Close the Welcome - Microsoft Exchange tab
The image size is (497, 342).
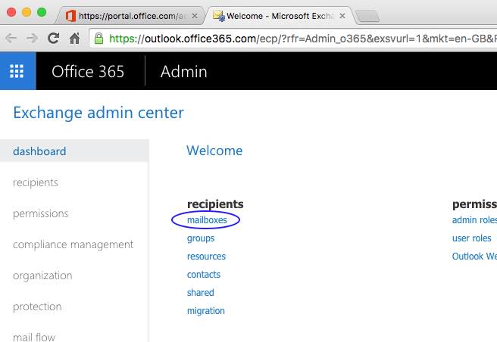pyautogui.click(x=342, y=16)
